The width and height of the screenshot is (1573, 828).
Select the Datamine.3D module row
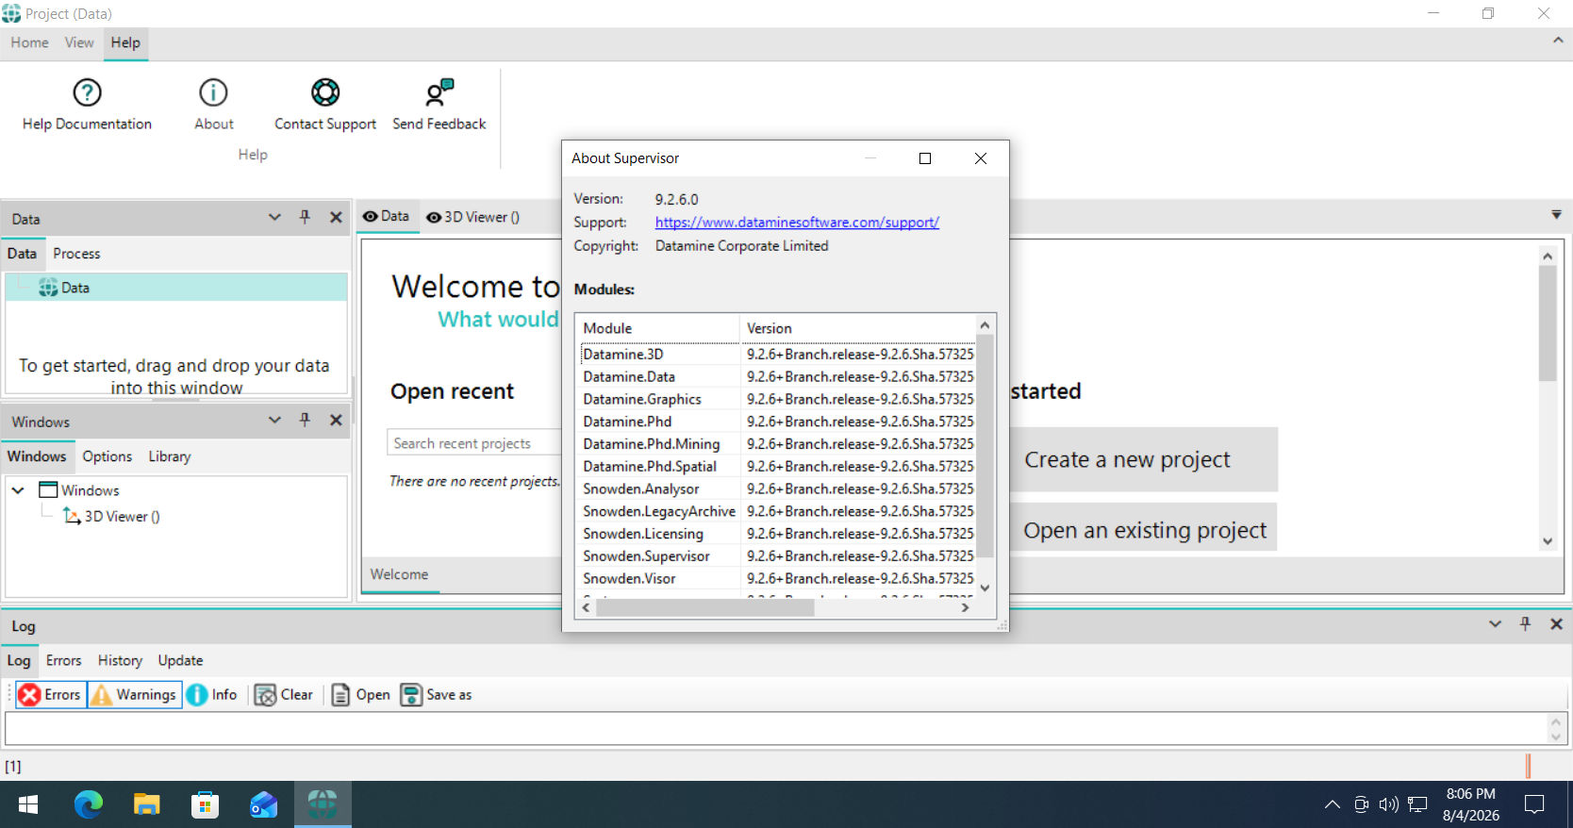coord(777,355)
